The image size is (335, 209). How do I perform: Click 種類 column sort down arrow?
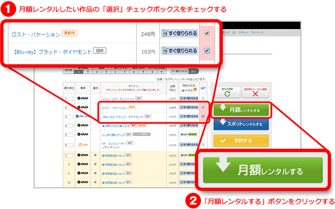point(106,72)
